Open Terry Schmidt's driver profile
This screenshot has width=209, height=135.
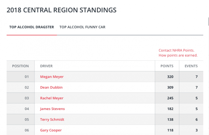(x=52, y=120)
